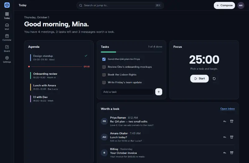Image resolution: width=249 pixels, height=163 pixels.
Task: Open Lunch with Amara agenda event
Action: pos(59,87)
